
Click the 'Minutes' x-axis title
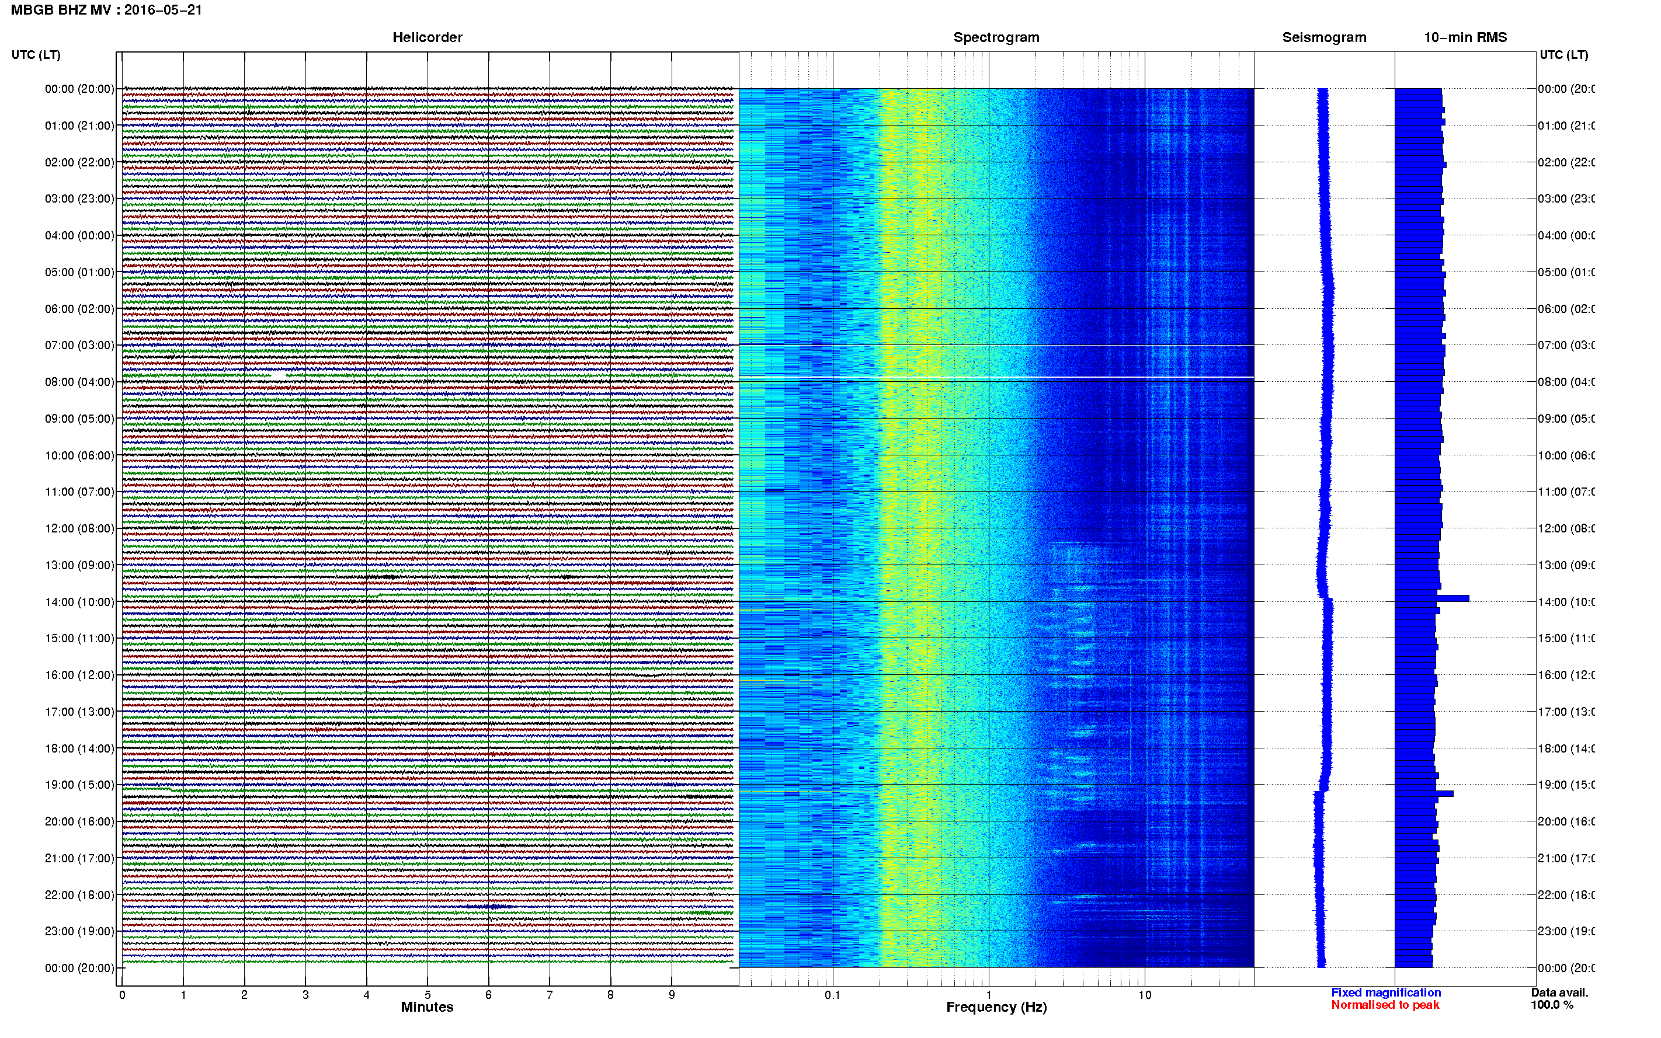coord(427,1007)
